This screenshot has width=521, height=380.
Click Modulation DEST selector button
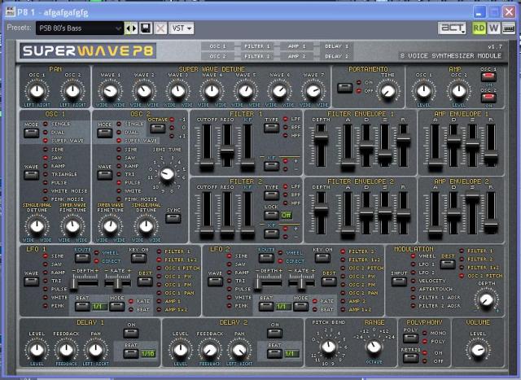click(448, 264)
